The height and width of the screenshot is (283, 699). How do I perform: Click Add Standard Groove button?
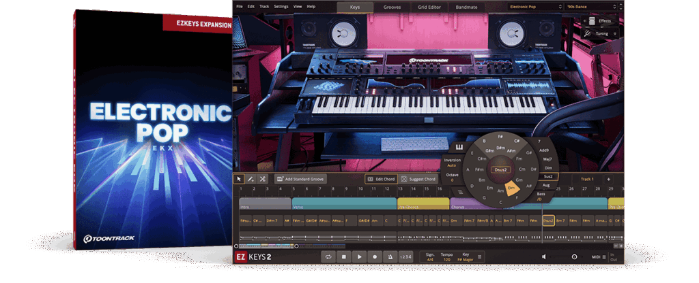(x=300, y=179)
